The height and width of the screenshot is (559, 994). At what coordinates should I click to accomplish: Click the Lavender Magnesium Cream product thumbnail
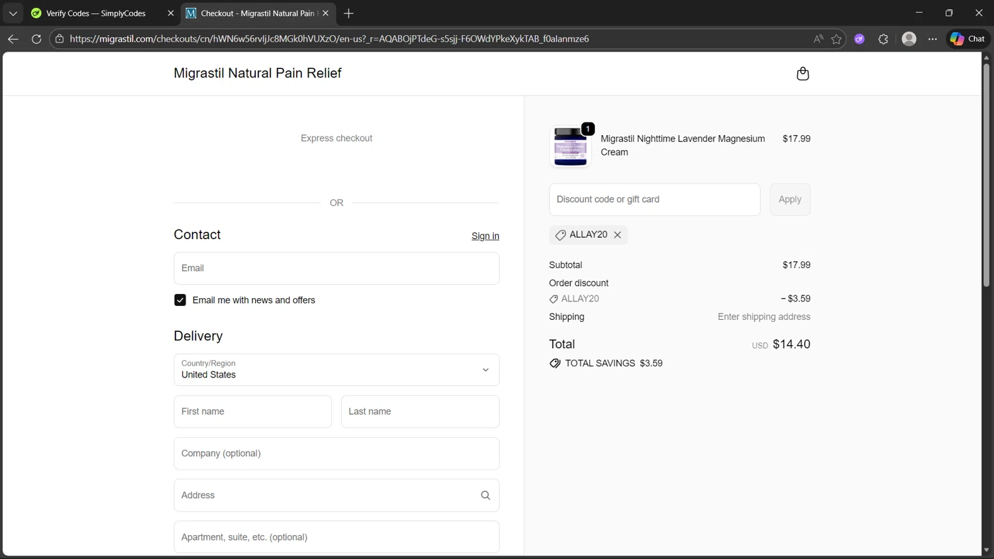coord(571,146)
